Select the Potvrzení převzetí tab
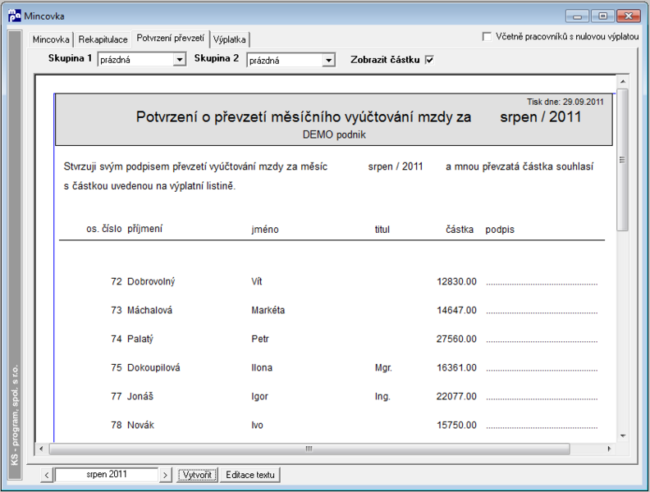 171,38
